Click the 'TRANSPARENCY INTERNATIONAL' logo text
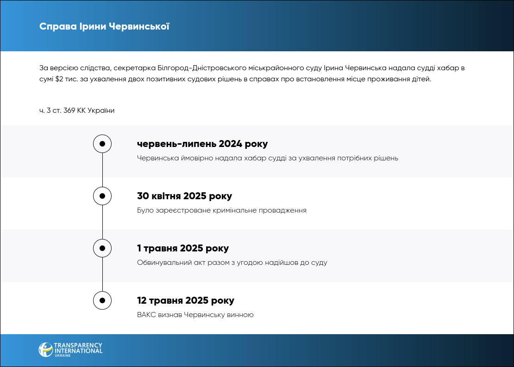 [78, 348]
